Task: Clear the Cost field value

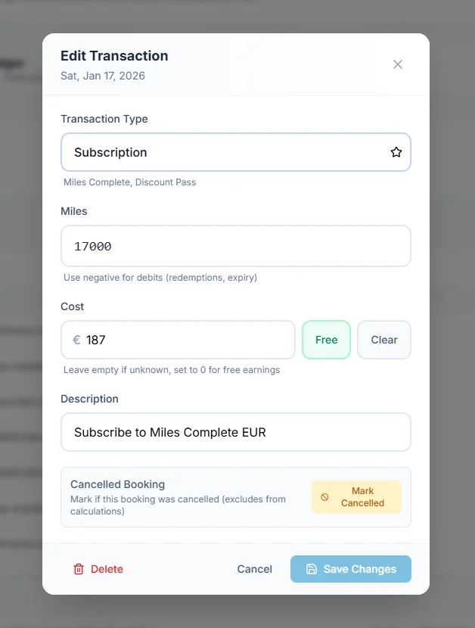Action: 383,340
